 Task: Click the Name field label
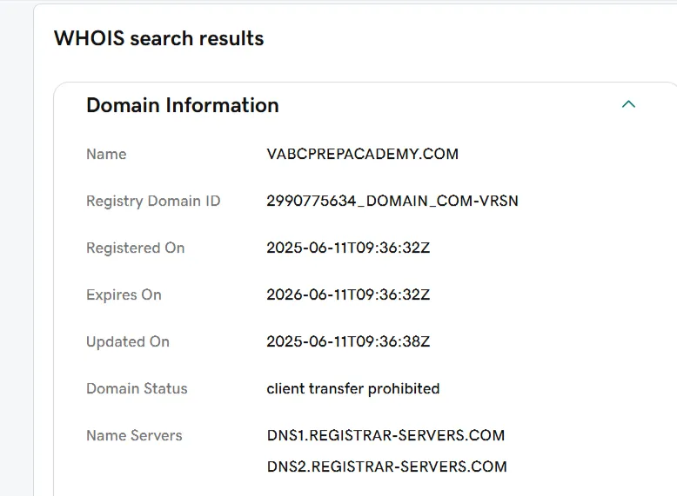tap(106, 155)
